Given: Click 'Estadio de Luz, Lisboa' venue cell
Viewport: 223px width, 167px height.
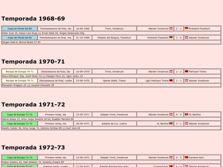Looking at the screenshot, I should (114, 124).
